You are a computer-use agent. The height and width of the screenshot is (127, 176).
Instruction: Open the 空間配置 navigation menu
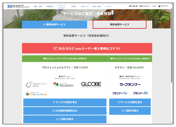(x=50, y=6)
